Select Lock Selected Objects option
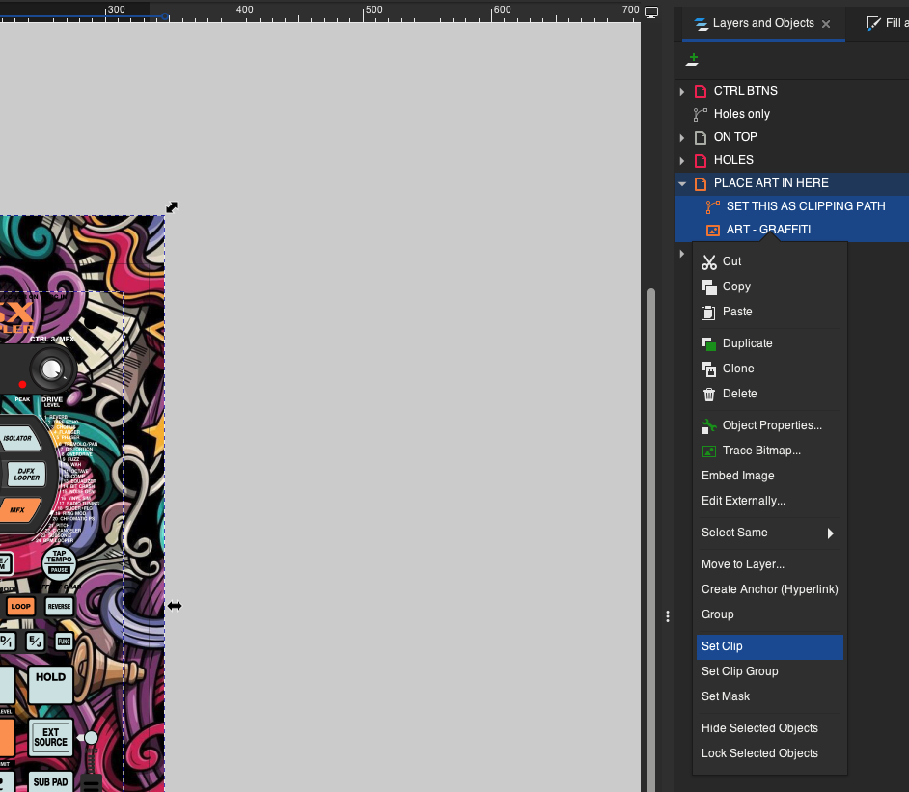Viewport: 909px width, 792px height. pos(759,753)
